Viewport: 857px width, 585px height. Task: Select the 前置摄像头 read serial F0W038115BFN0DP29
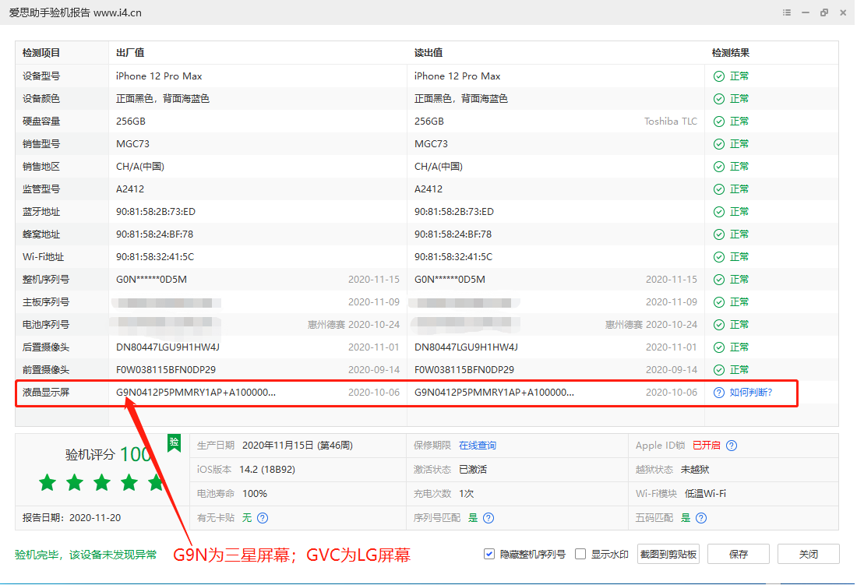(464, 370)
